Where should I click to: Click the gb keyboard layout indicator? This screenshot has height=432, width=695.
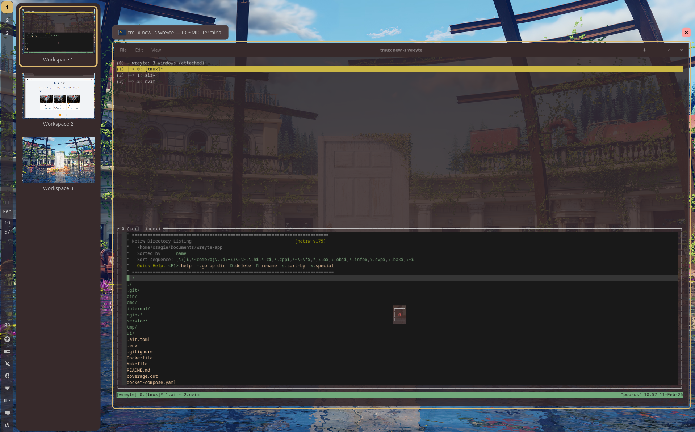pyautogui.click(x=7, y=325)
